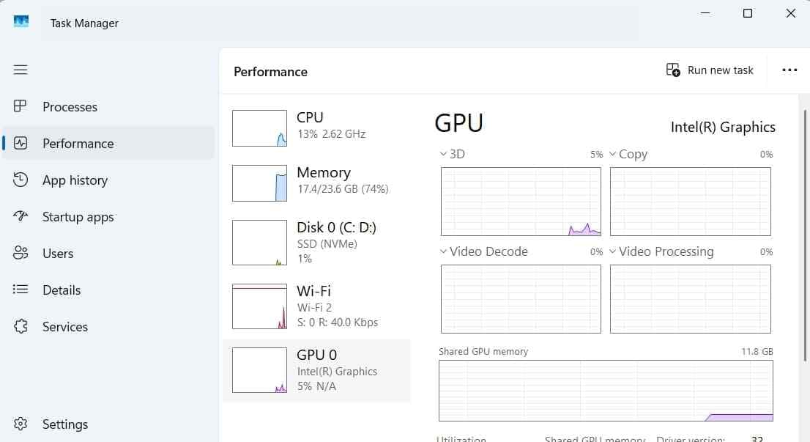The width and height of the screenshot is (810, 442).
Task: Click the Copy engine graph
Action: 690,202
